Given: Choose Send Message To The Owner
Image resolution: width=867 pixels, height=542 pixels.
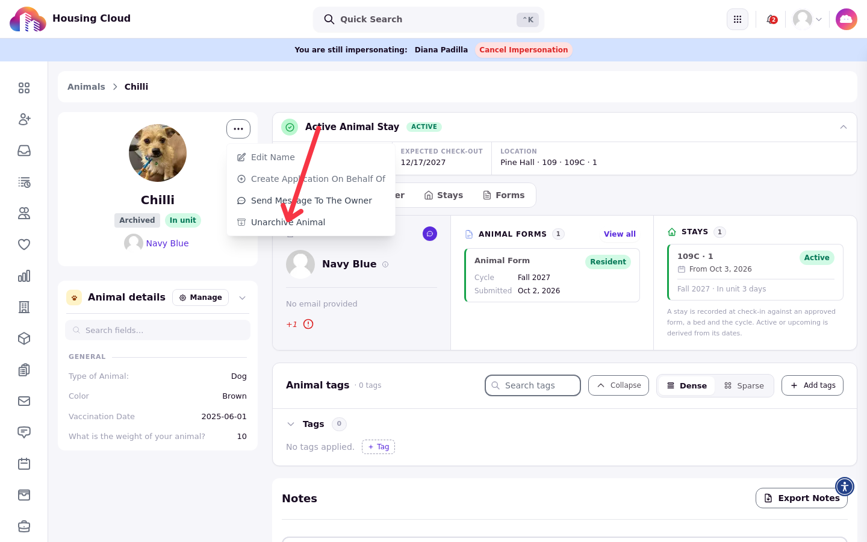Looking at the screenshot, I should click(311, 201).
